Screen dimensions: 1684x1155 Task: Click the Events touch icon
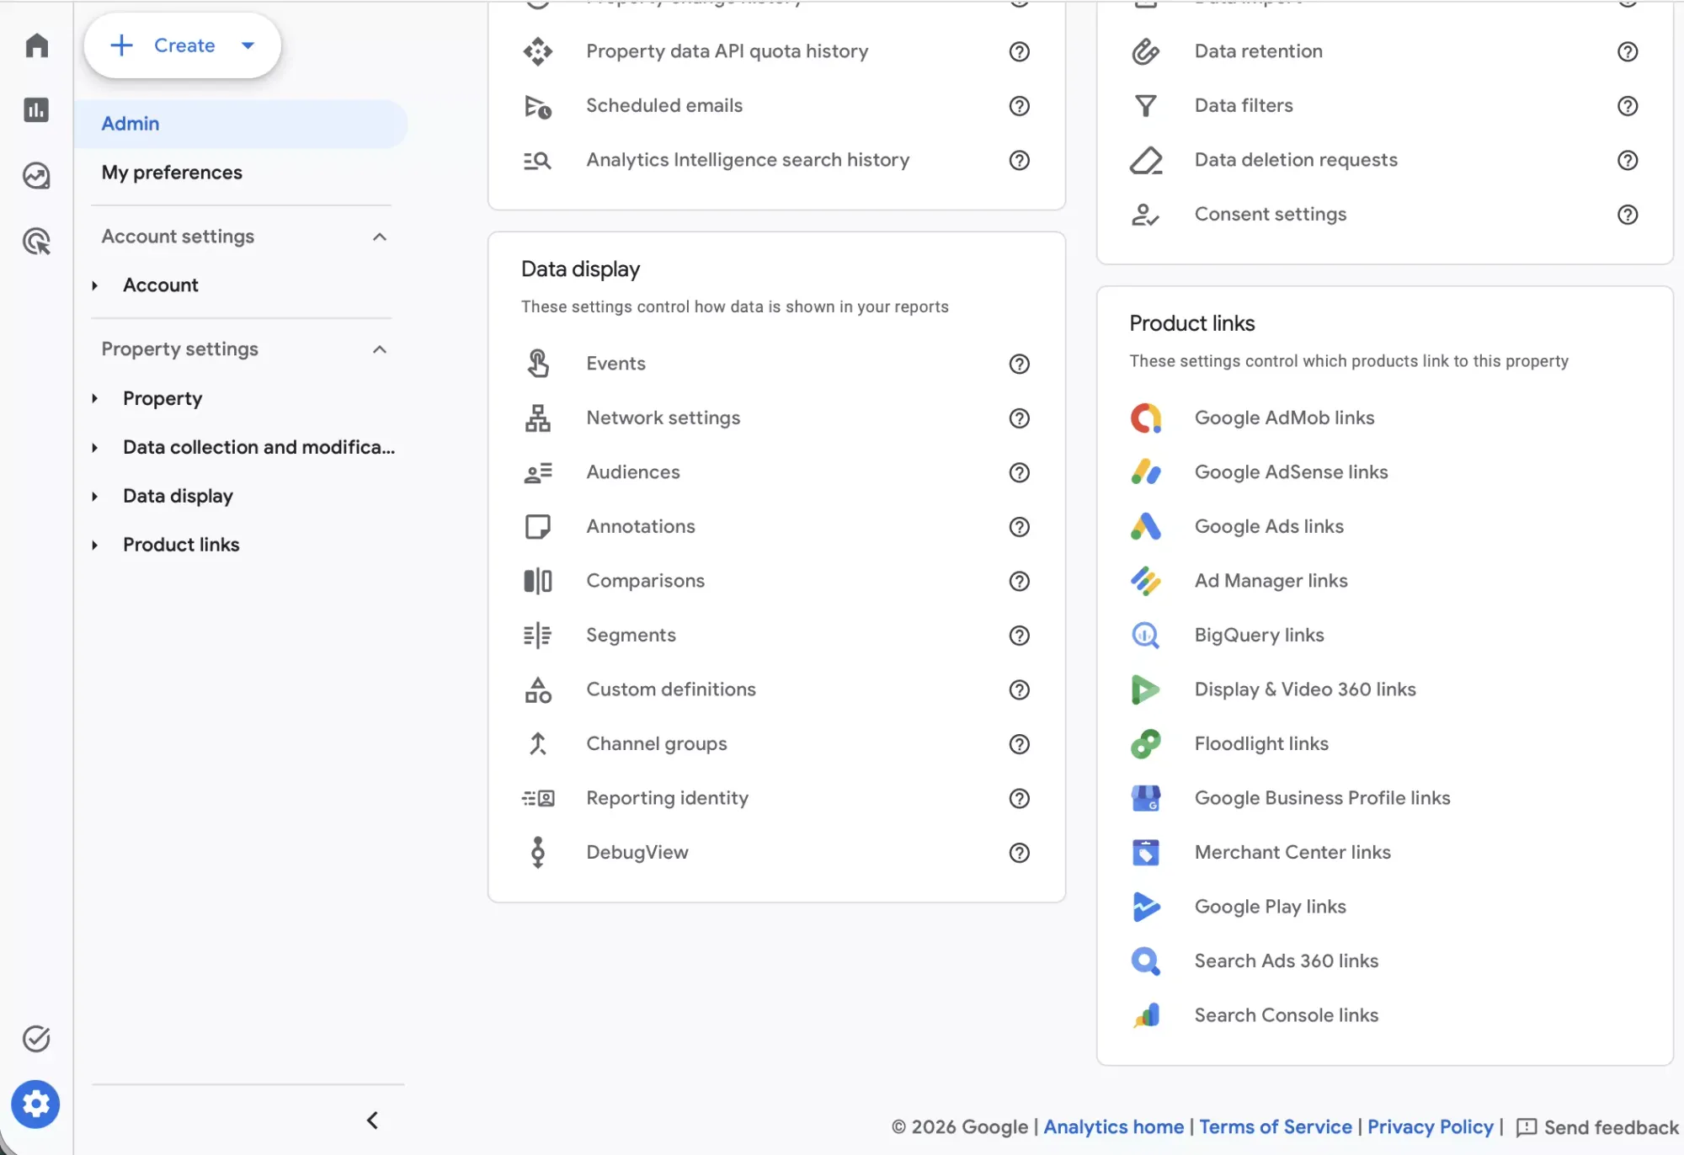tap(538, 364)
